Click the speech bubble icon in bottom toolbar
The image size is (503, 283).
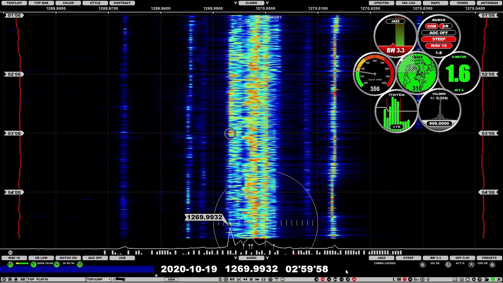pyautogui.click(x=283, y=279)
